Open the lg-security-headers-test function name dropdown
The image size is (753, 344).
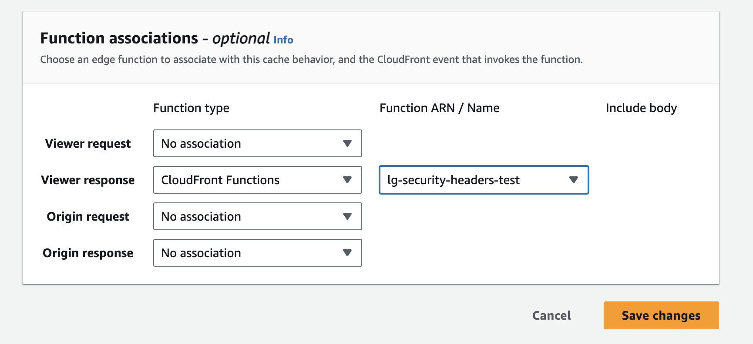coord(483,180)
